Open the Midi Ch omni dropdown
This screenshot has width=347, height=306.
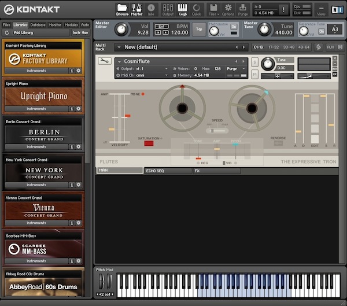143,75
